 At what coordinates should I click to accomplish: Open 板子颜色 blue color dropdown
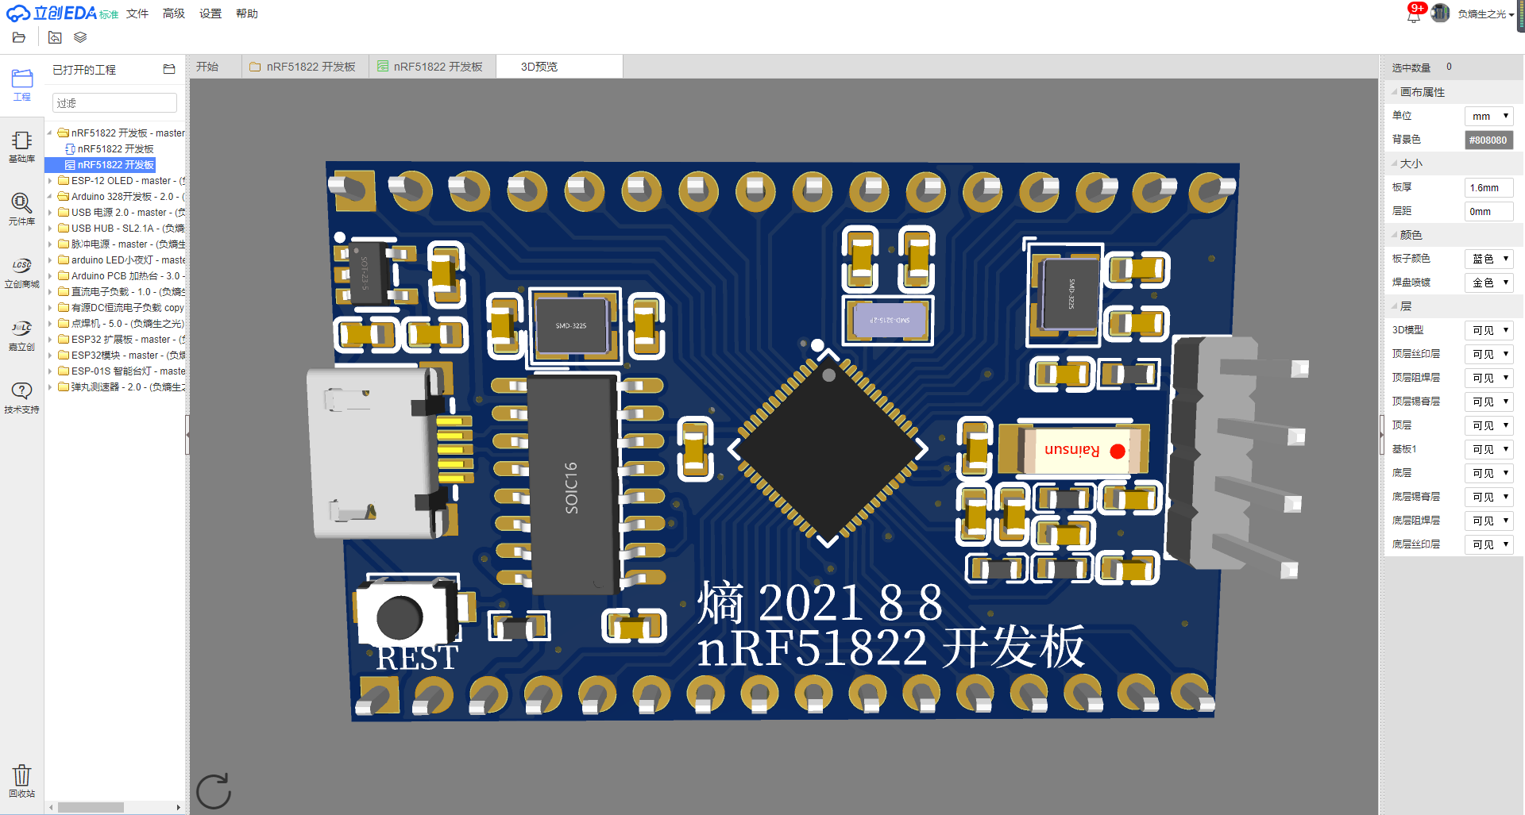click(1488, 259)
